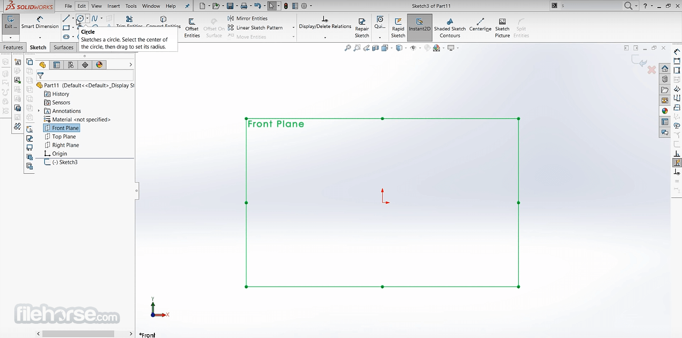Open Display/Delete Relations dropdown arrow

coord(325,38)
